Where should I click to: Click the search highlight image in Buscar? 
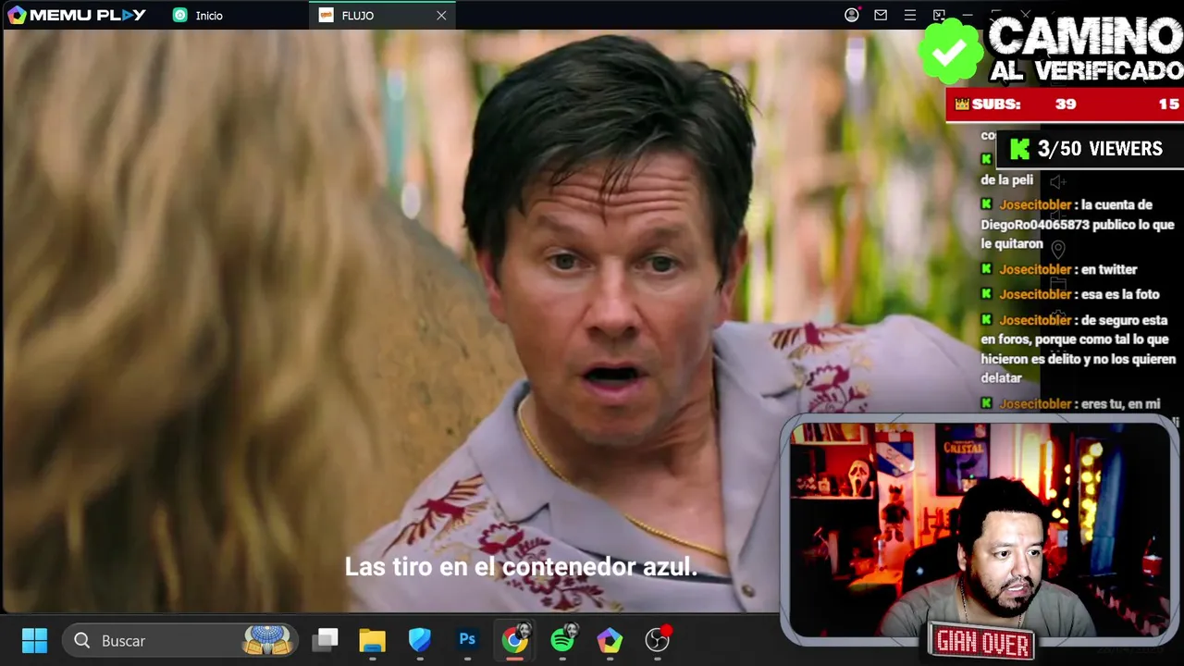tap(267, 640)
